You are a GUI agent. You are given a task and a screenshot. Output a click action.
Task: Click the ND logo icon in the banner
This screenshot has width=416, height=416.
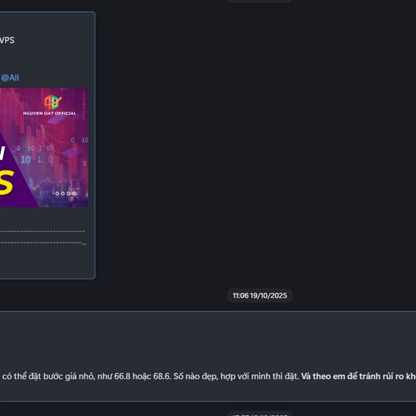(53, 102)
